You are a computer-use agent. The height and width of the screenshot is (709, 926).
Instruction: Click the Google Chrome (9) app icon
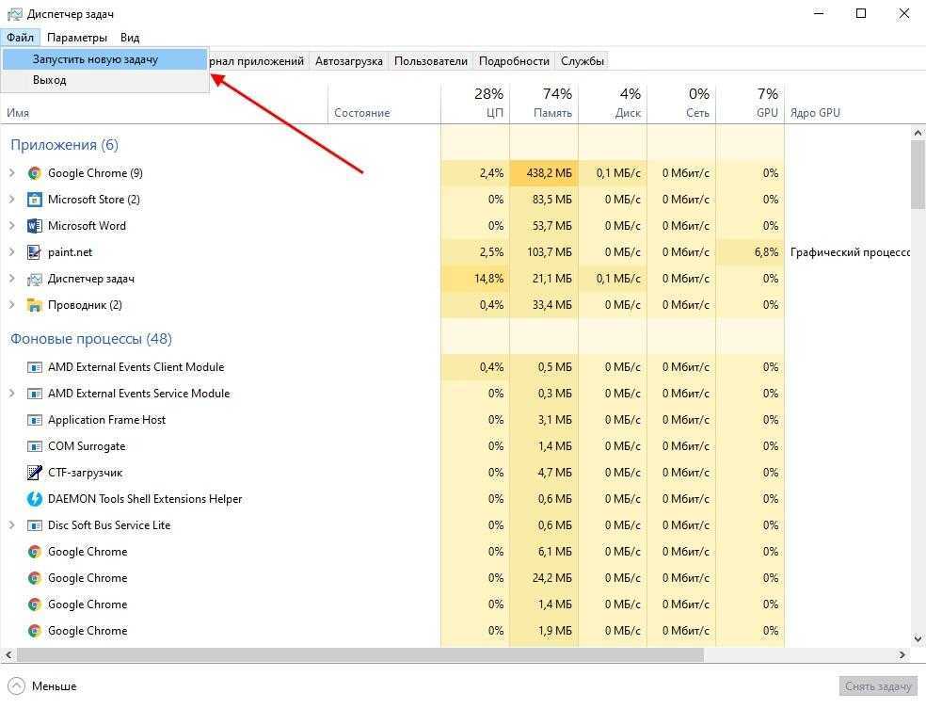[x=34, y=173]
